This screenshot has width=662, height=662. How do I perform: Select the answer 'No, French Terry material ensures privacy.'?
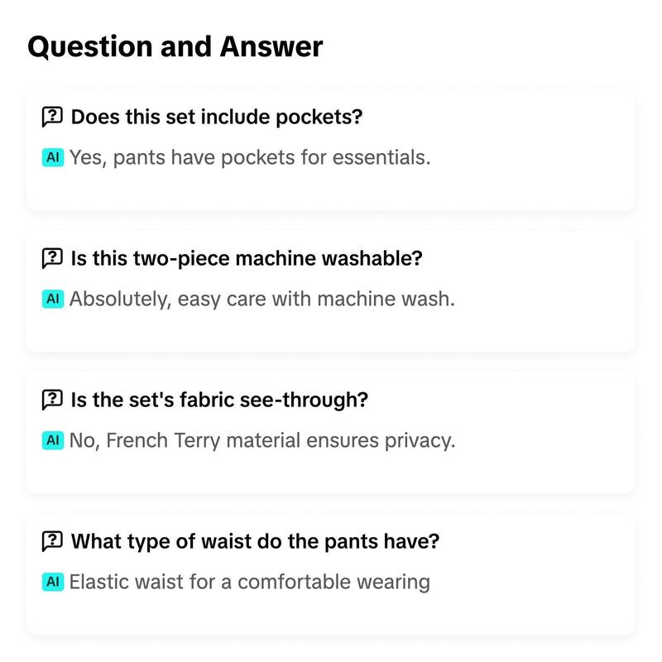tap(262, 441)
